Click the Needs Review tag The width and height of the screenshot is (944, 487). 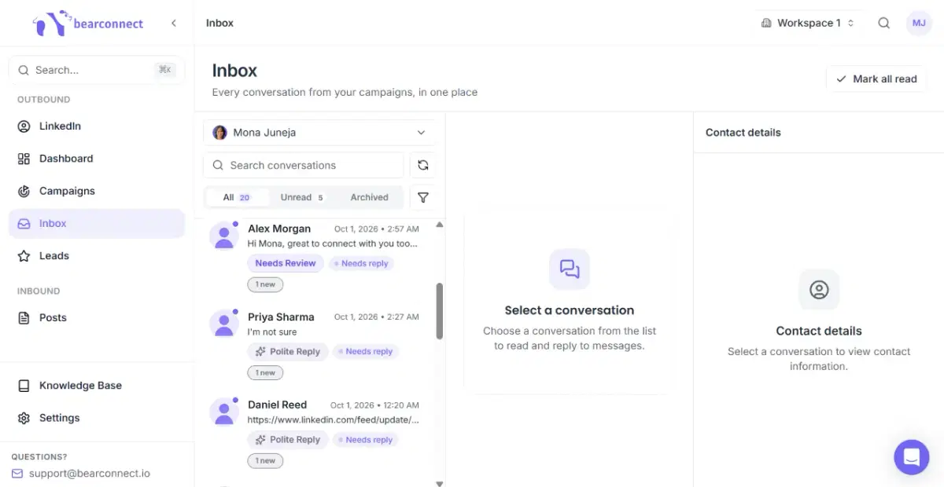click(286, 264)
